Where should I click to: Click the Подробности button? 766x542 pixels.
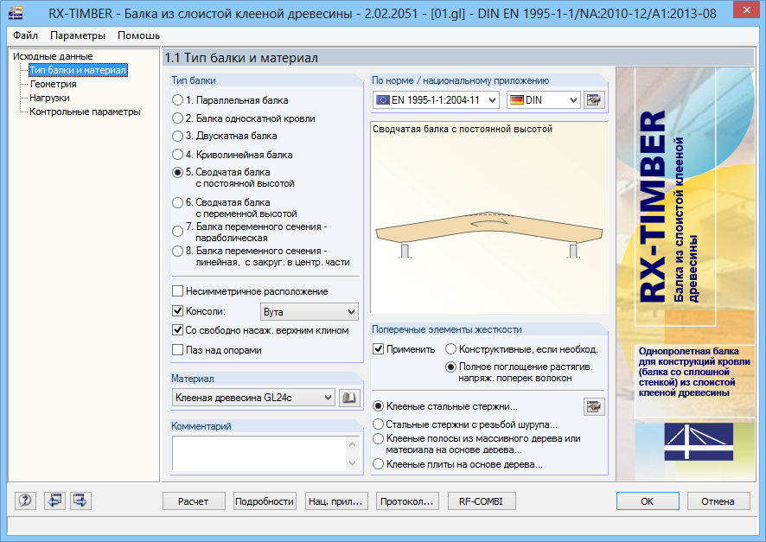click(265, 501)
